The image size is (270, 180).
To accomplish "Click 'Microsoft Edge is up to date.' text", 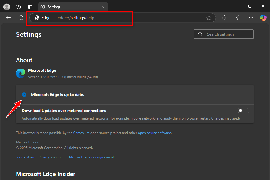I will click(x=57, y=95).
